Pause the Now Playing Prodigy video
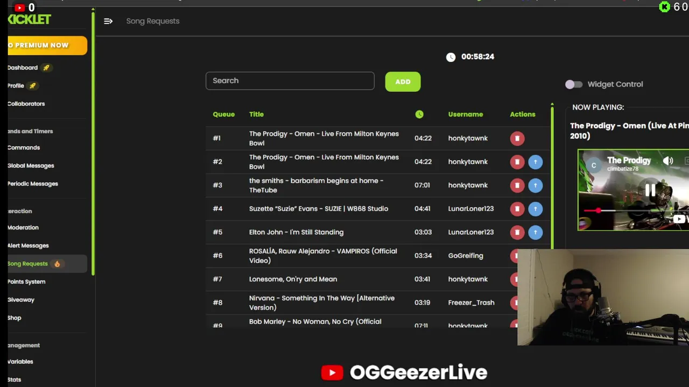Viewport: 689px width, 387px height. pyautogui.click(x=650, y=190)
